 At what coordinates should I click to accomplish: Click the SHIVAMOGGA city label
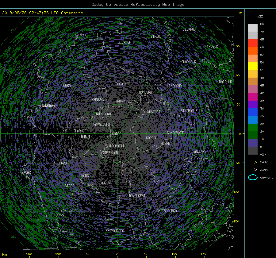[115, 231]
